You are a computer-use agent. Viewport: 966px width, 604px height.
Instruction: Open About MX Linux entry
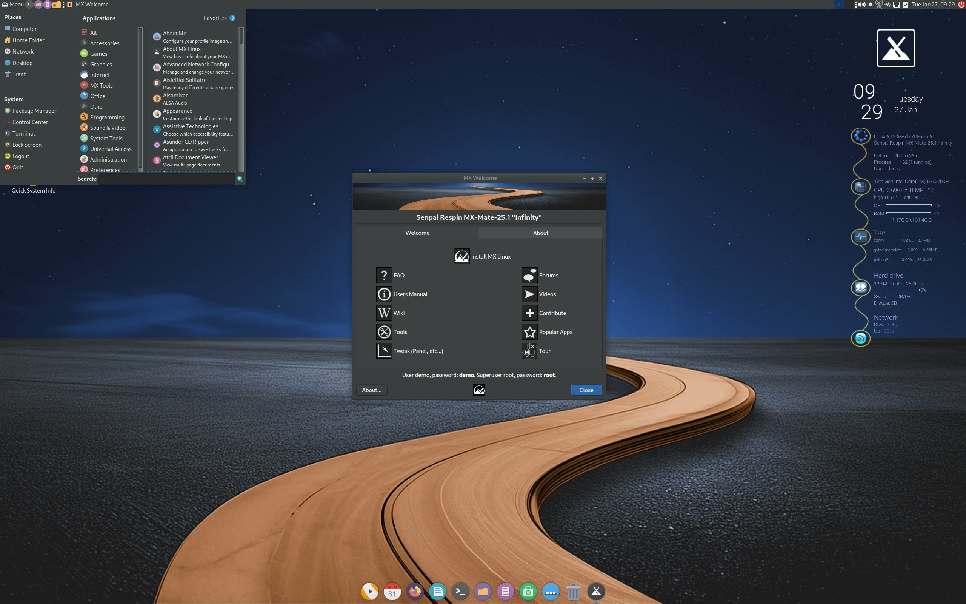pos(194,52)
